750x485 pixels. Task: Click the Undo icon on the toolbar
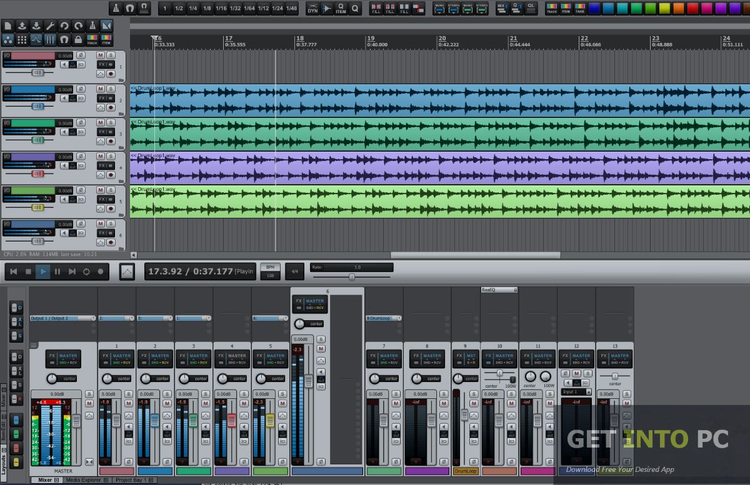[65, 26]
